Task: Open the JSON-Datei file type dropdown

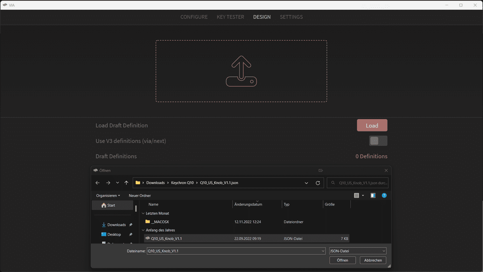Action: click(357, 251)
